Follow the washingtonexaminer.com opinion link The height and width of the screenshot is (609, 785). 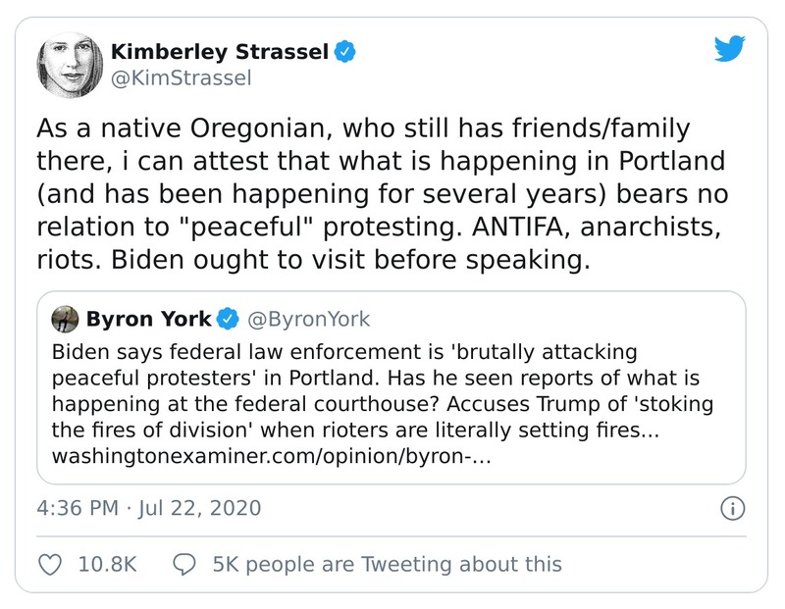click(270, 457)
